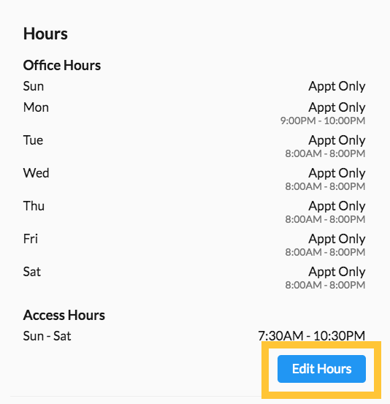Screen dimensions: 390x404
Task: Select Tuesday's 8:00AM - 8:00PM time range
Action: (325, 153)
